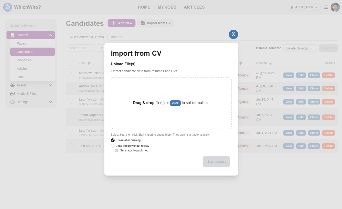
Task: Open the MY JOBS menu item
Action: 167,7
